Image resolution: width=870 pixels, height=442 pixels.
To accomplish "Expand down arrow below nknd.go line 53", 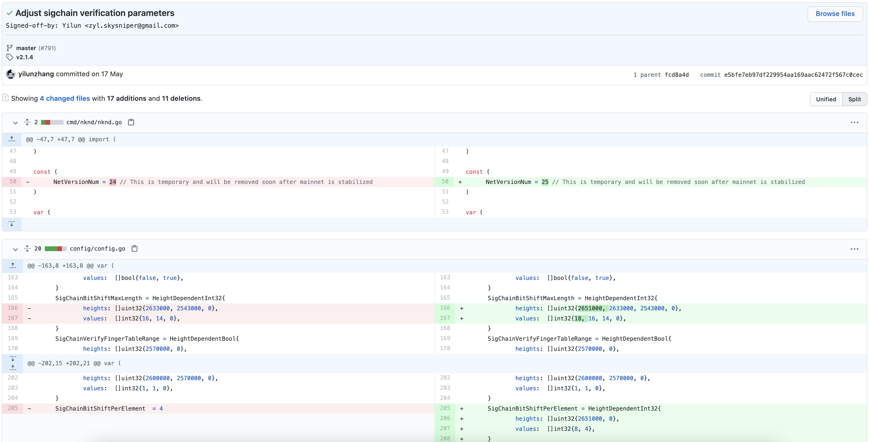I will click(x=12, y=224).
